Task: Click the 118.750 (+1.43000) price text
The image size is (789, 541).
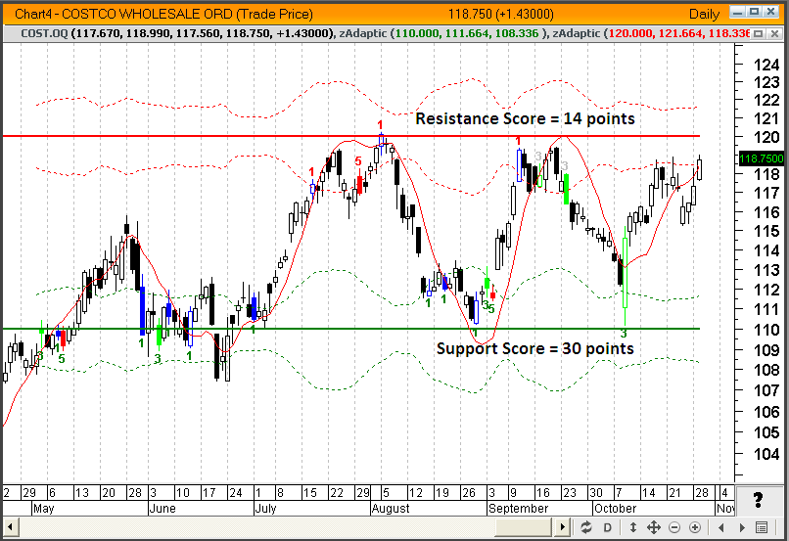Action: (500, 14)
